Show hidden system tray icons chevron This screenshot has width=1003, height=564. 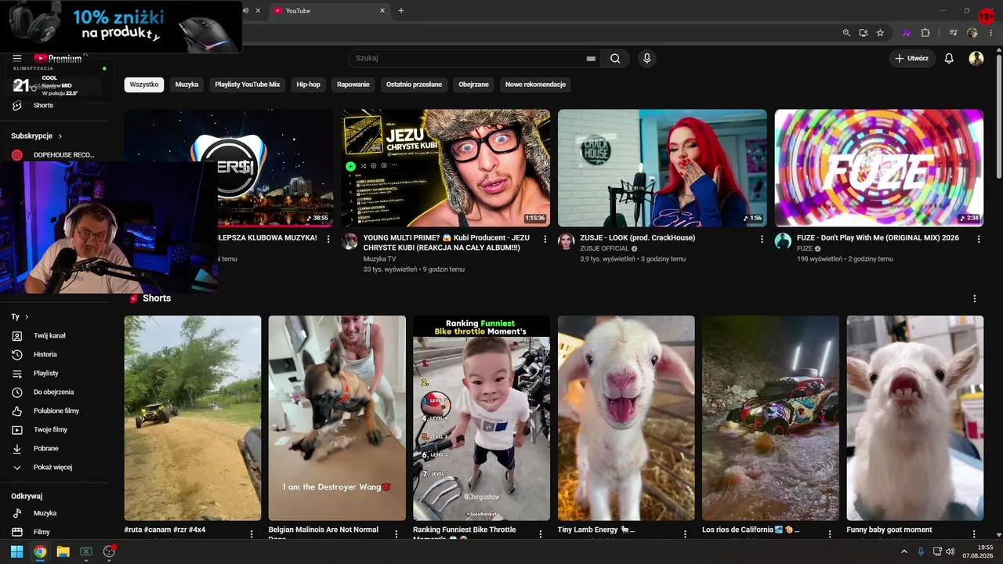point(903,551)
